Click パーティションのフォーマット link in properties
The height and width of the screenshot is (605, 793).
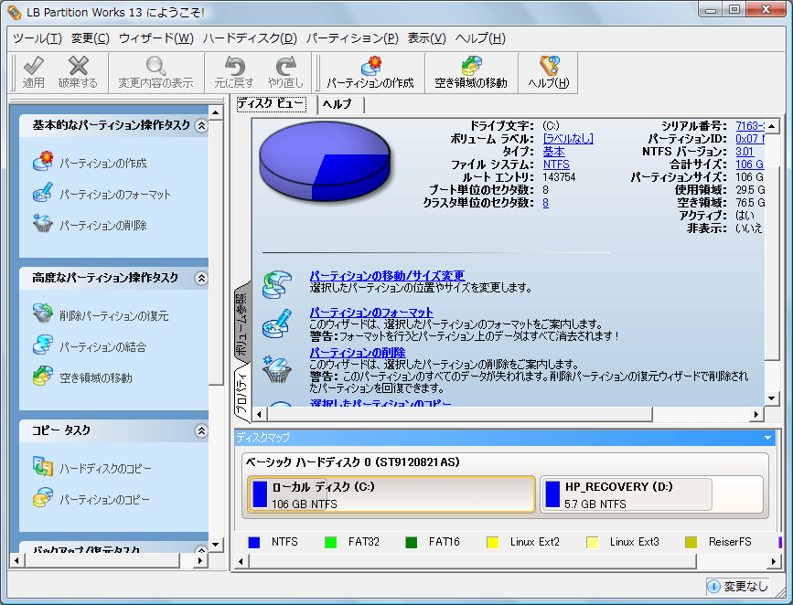point(371,313)
